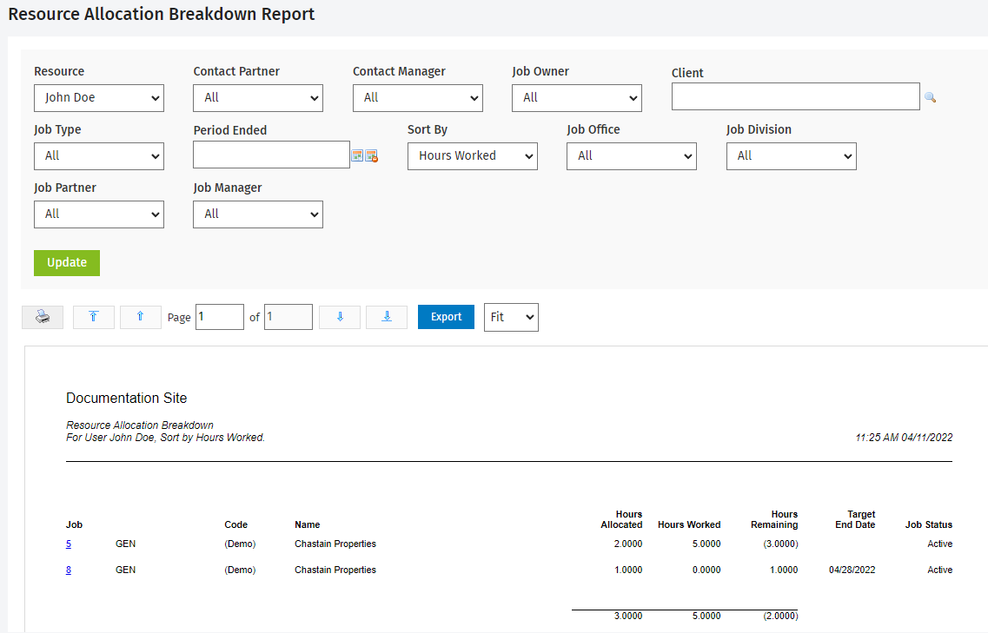Screen dimensions: 988x633
Task: Click the Documentation Site report title
Action: (x=127, y=398)
